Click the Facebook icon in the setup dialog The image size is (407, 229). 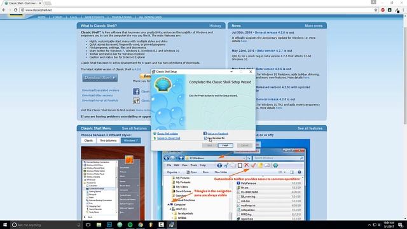coord(205,134)
